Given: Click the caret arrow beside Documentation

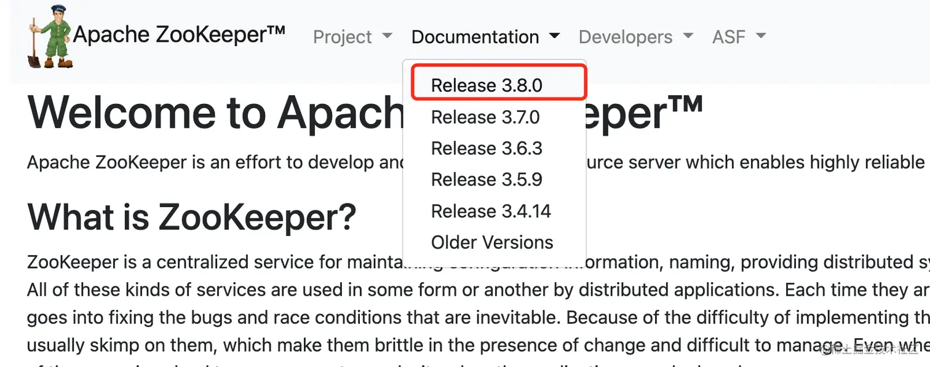Looking at the screenshot, I should 555,36.
